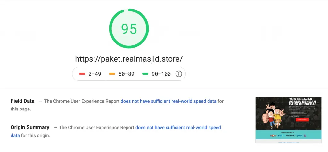Click the 95 performance score number
Image resolution: width=328 pixels, height=152 pixels.
tap(129, 29)
